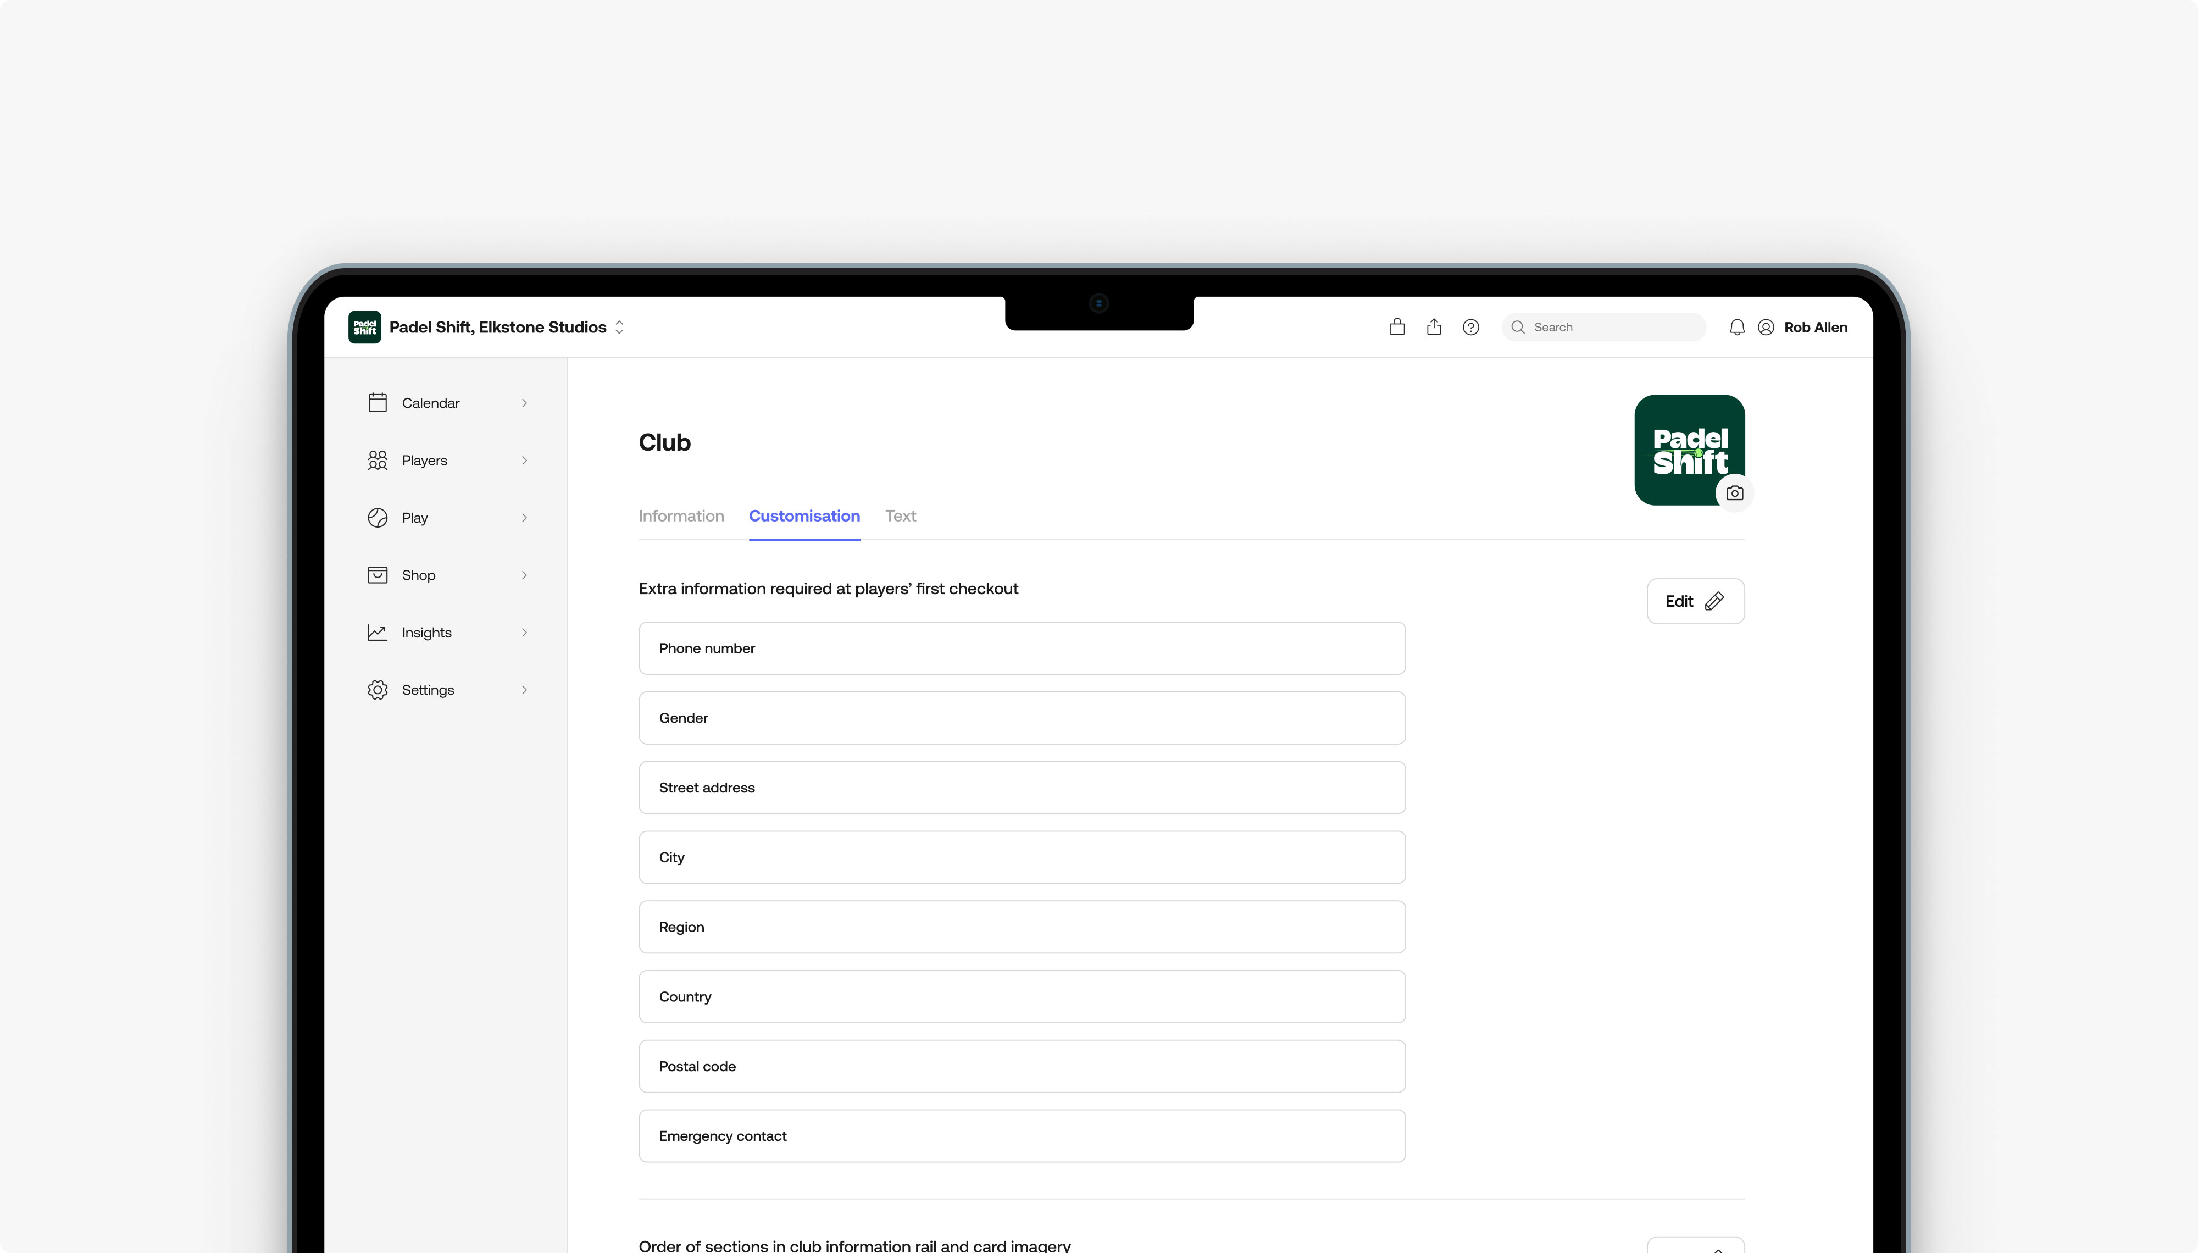Open the help question mark icon

pyautogui.click(x=1470, y=327)
